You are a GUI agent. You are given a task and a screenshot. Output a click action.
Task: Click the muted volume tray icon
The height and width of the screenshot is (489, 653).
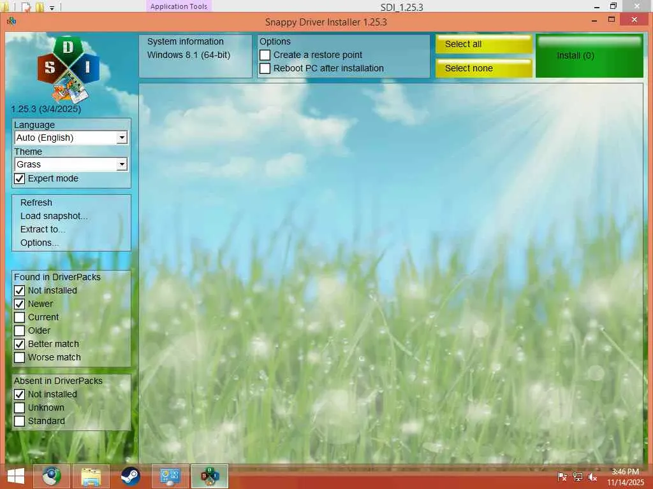pos(592,477)
